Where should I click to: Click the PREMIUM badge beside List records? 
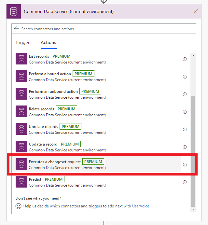pyautogui.click(x=62, y=56)
